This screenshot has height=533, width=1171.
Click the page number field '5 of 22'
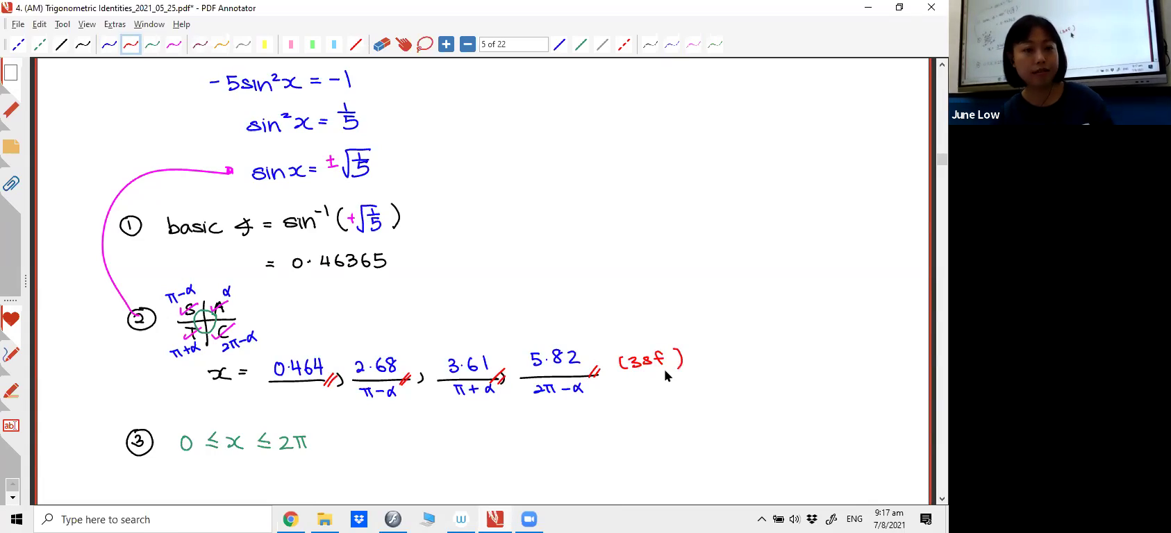pyautogui.click(x=514, y=44)
